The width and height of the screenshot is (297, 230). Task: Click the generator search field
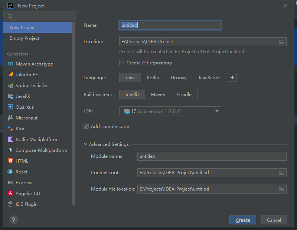39,16
